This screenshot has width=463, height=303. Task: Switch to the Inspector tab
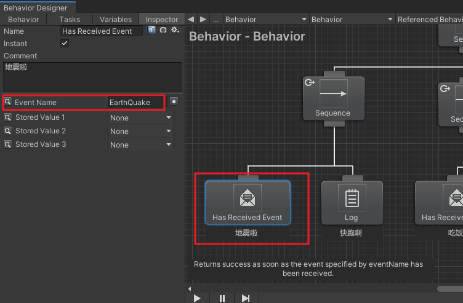coord(162,20)
